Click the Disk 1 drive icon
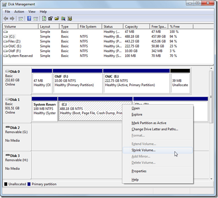218x198 pixels. pyautogui.click(x=8, y=99)
